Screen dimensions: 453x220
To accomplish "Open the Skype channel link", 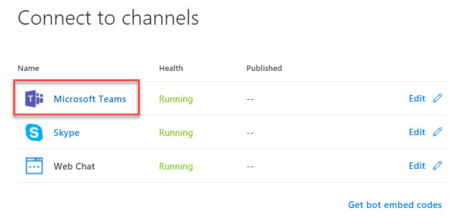I will [66, 133].
